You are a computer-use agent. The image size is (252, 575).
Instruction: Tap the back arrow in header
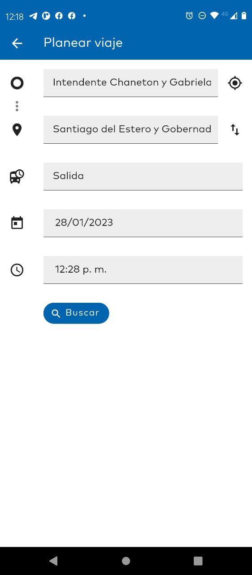pos(17,43)
